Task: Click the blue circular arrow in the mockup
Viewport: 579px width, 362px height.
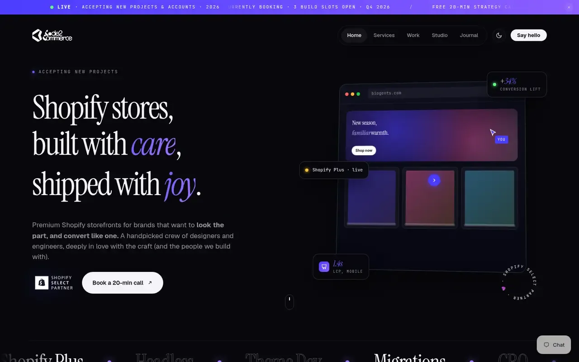Action: [434, 180]
